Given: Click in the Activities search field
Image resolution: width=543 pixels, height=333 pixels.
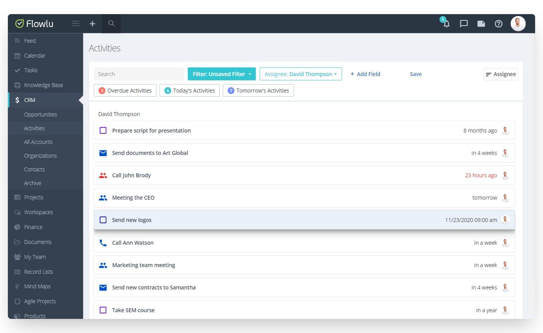Looking at the screenshot, I should click(x=139, y=74).
